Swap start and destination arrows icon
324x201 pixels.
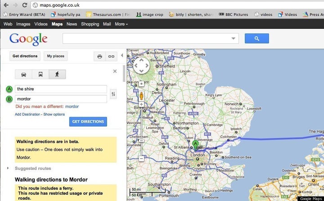pyautogui.click(x=113, y=94)
